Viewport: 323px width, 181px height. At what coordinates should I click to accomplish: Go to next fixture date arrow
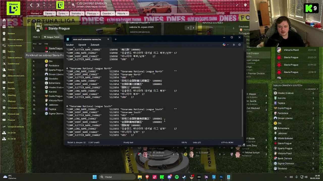pyautogui.click(x=194, y=28)
